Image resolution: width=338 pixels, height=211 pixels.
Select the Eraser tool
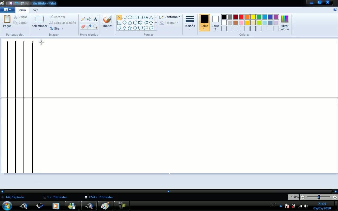[83, 27]
